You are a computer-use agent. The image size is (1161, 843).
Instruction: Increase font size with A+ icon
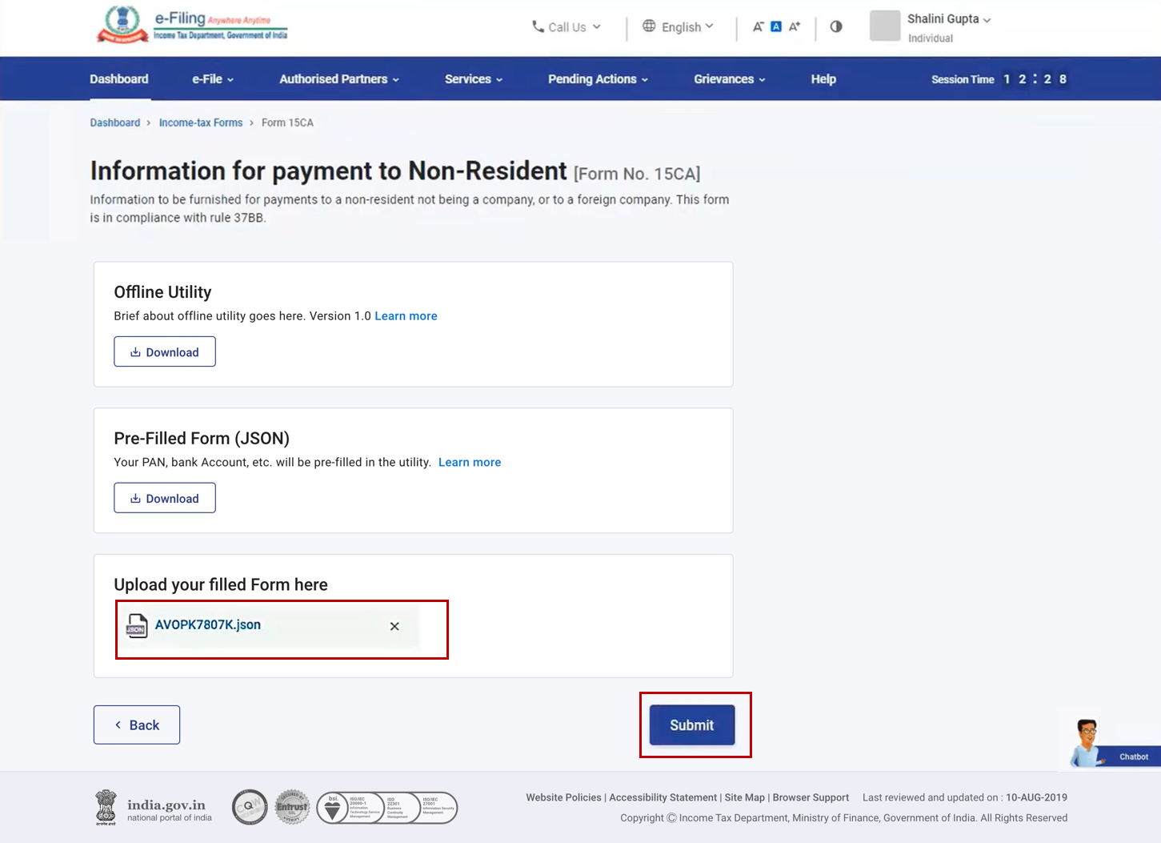795,27
